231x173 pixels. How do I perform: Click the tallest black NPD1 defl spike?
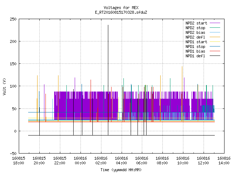(x=108, y=80)
